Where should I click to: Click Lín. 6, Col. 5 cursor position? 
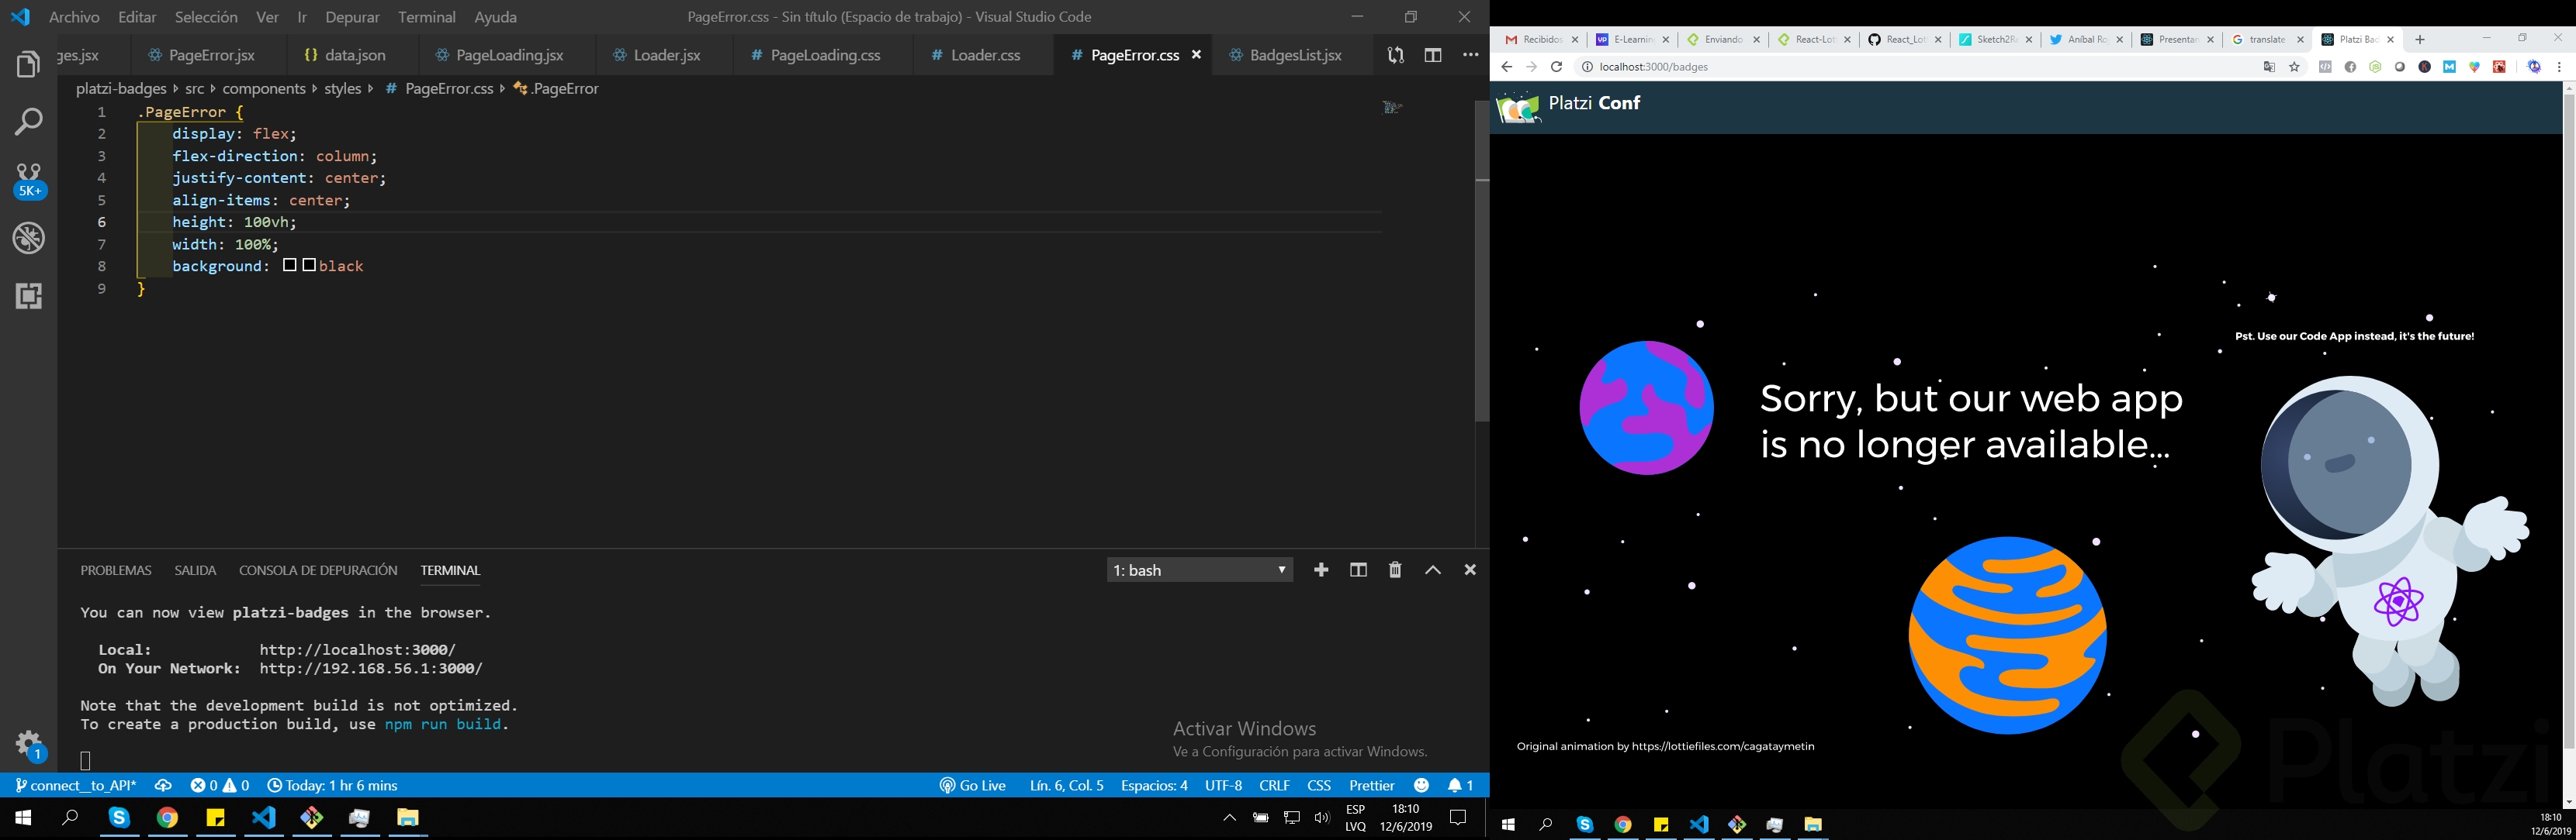tap(1067, 785)
